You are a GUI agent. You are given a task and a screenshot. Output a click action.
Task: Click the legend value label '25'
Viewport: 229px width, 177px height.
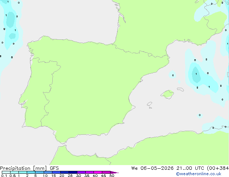coord(70,176)
